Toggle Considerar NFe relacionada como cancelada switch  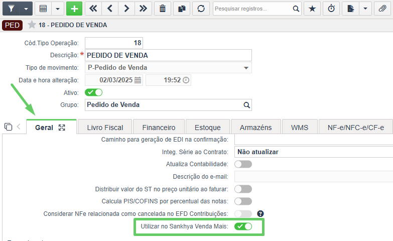[x=243, y=214]
